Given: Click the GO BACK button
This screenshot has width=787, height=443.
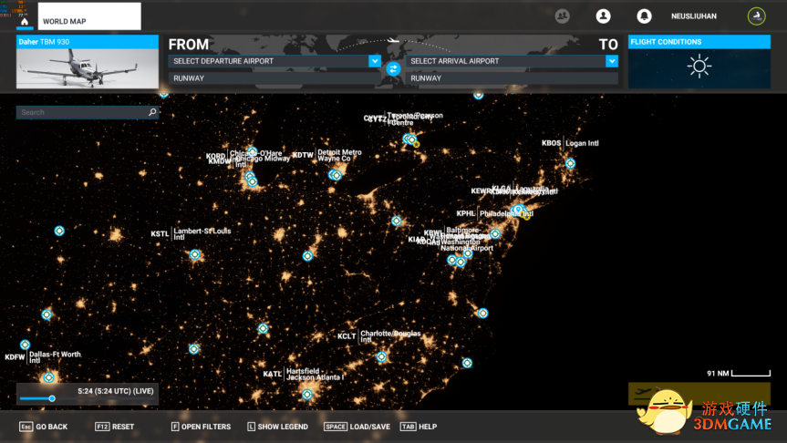Looking at the screenshot, I should pos(43,427).
